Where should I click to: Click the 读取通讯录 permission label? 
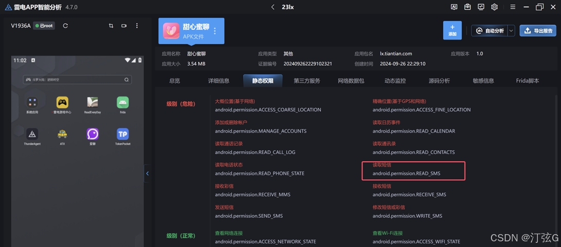point(384,143)
